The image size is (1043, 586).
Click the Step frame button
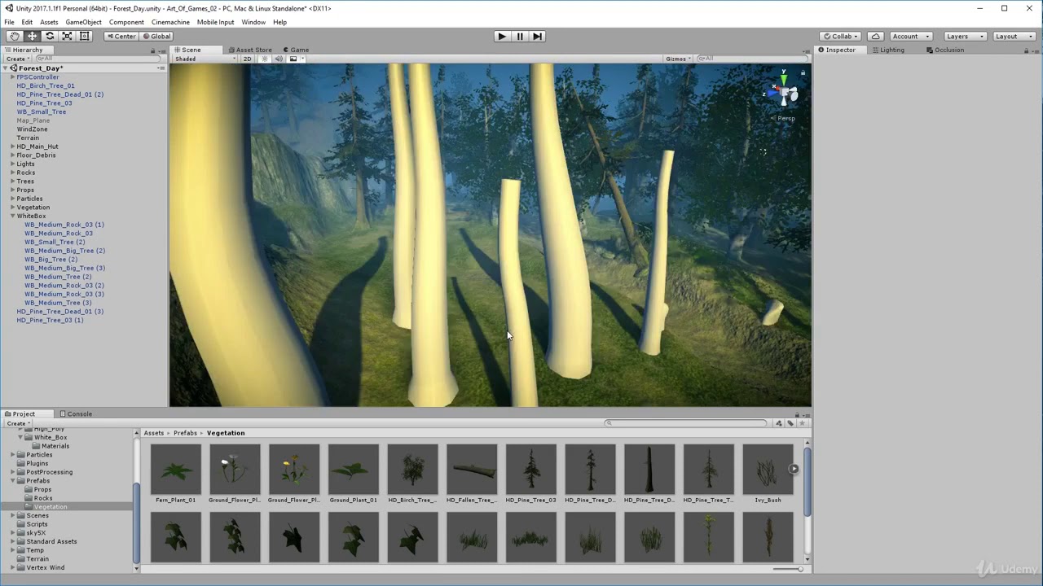click(x=537, y=36)
